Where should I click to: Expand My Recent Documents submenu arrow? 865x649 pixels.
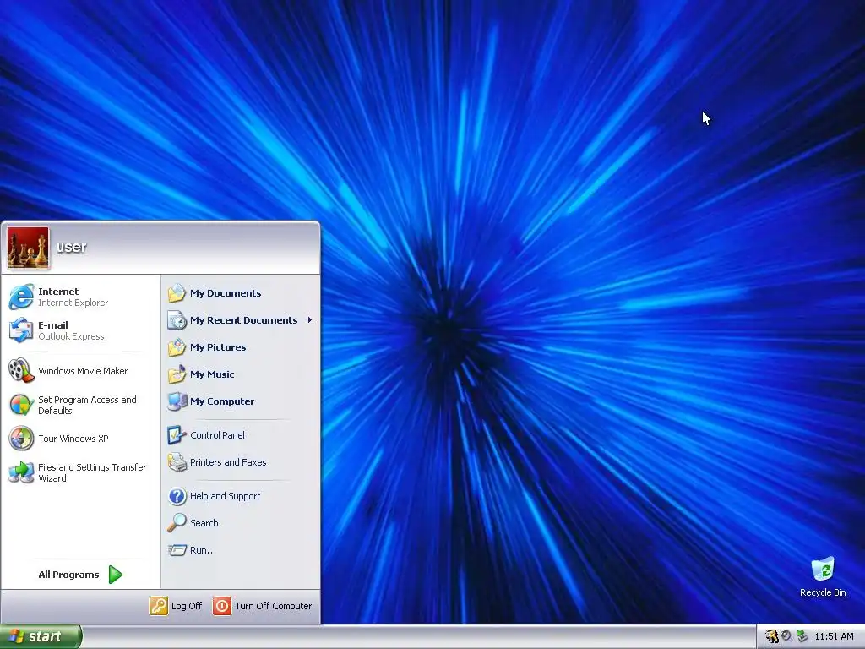pyautogui.click(x=310, y=320)
